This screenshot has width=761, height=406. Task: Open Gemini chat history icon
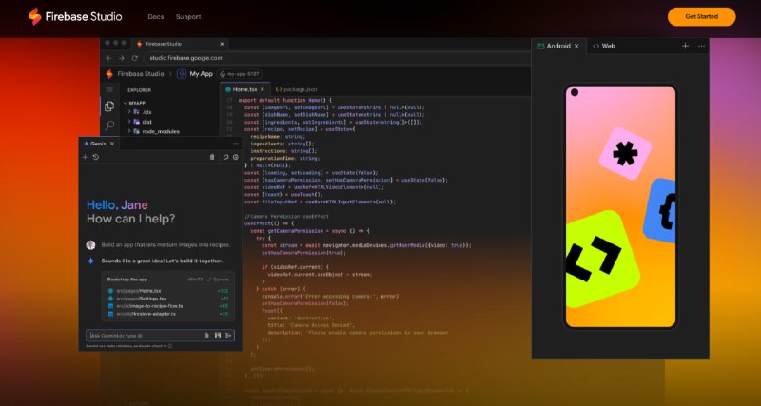pyautogui.click(x=96, y=157)
